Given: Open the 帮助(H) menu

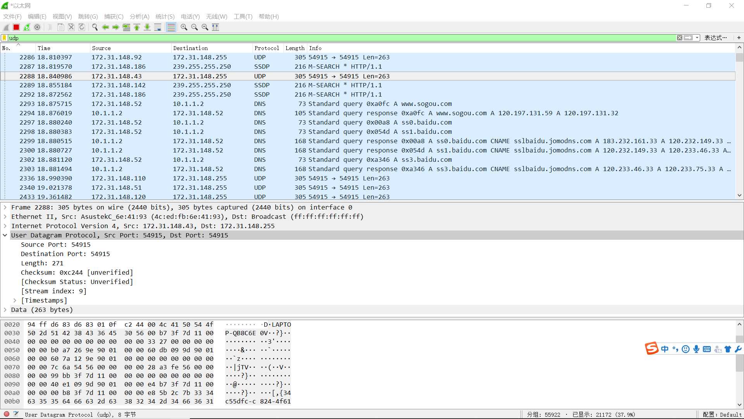Looking at the screenshot, I should tap(269, 17).
